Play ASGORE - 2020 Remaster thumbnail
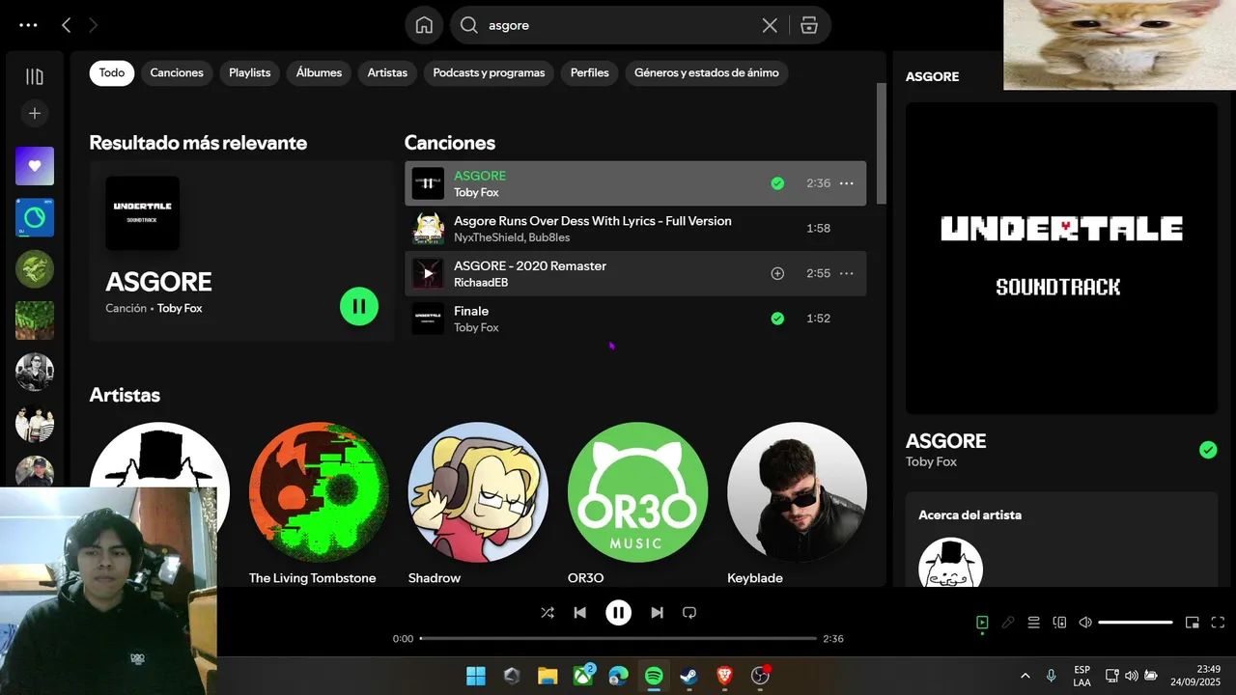 tap(428, 273)
